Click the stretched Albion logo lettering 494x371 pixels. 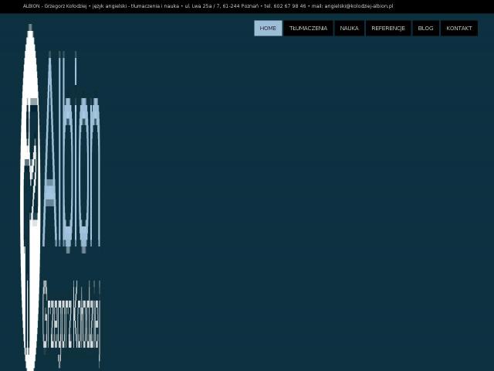(x=72, y=152)
